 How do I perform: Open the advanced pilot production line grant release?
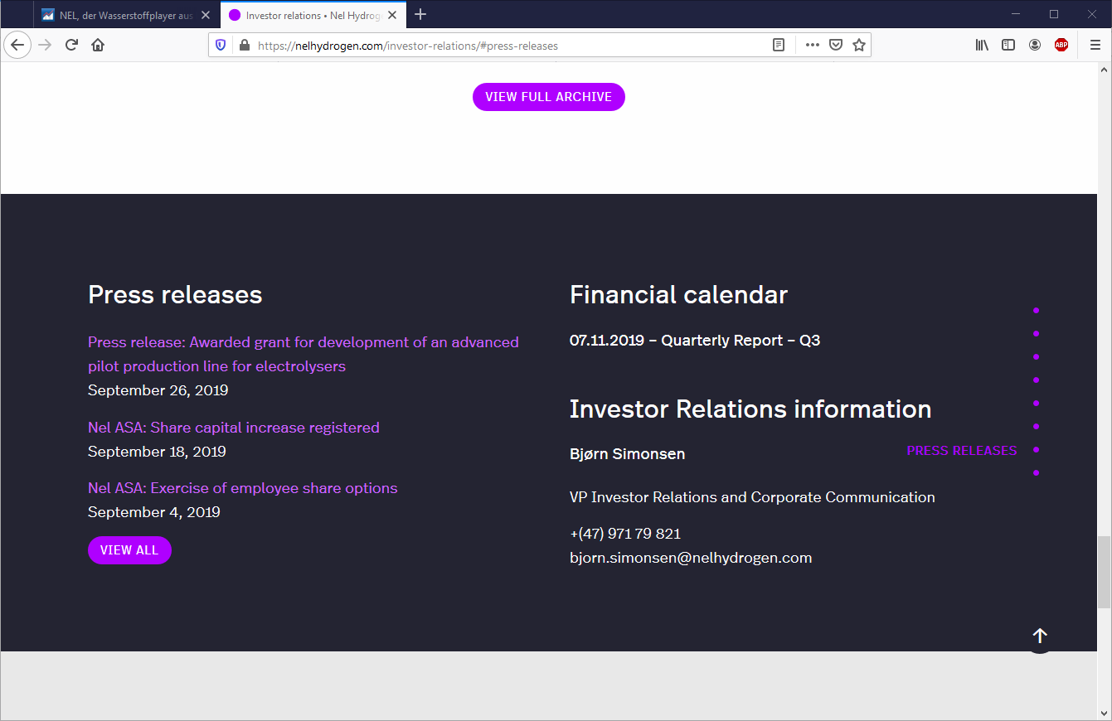303,354
